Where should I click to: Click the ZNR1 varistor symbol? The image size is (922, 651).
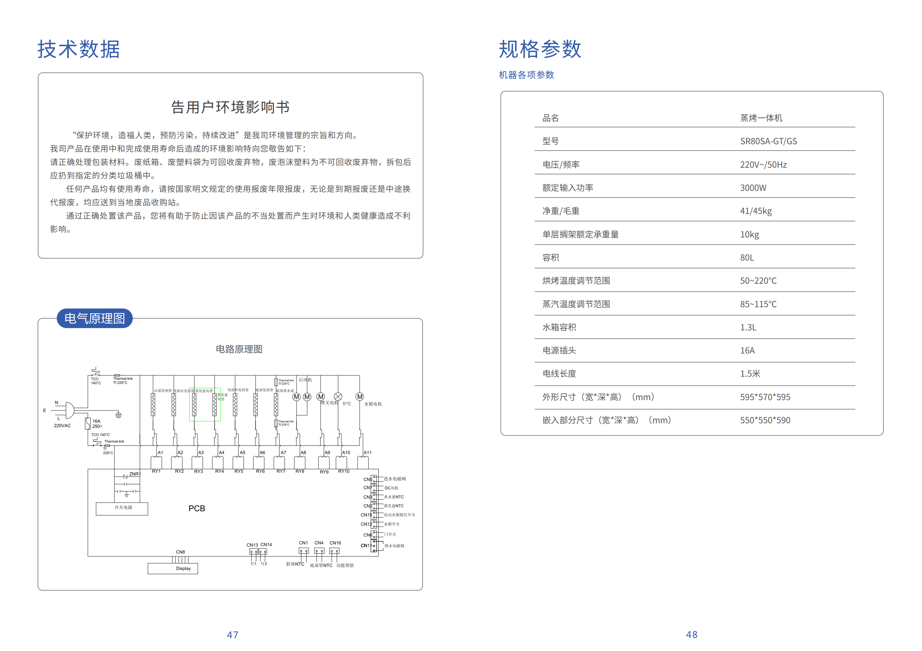coord(126,476)
